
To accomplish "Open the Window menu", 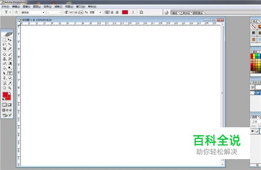I will [x=80, y=7].
